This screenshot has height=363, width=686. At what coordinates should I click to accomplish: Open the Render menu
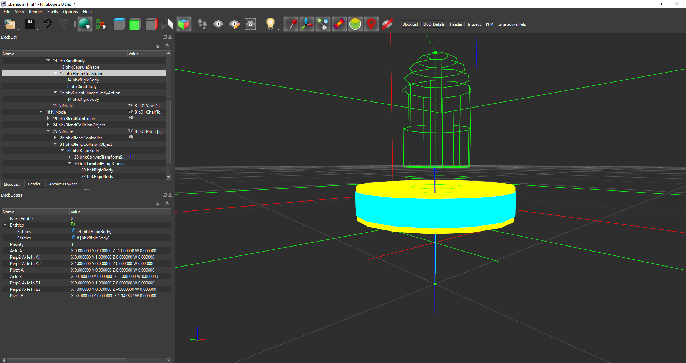35,12
